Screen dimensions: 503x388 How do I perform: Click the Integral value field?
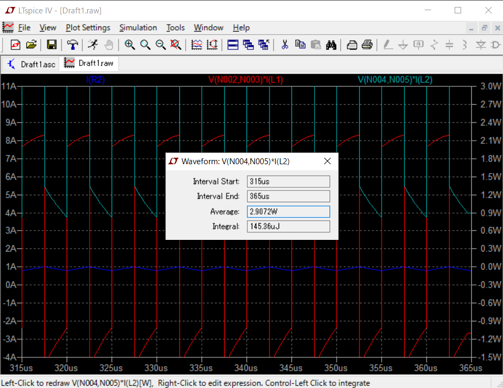pyautogui.click(x=288, y=226)
